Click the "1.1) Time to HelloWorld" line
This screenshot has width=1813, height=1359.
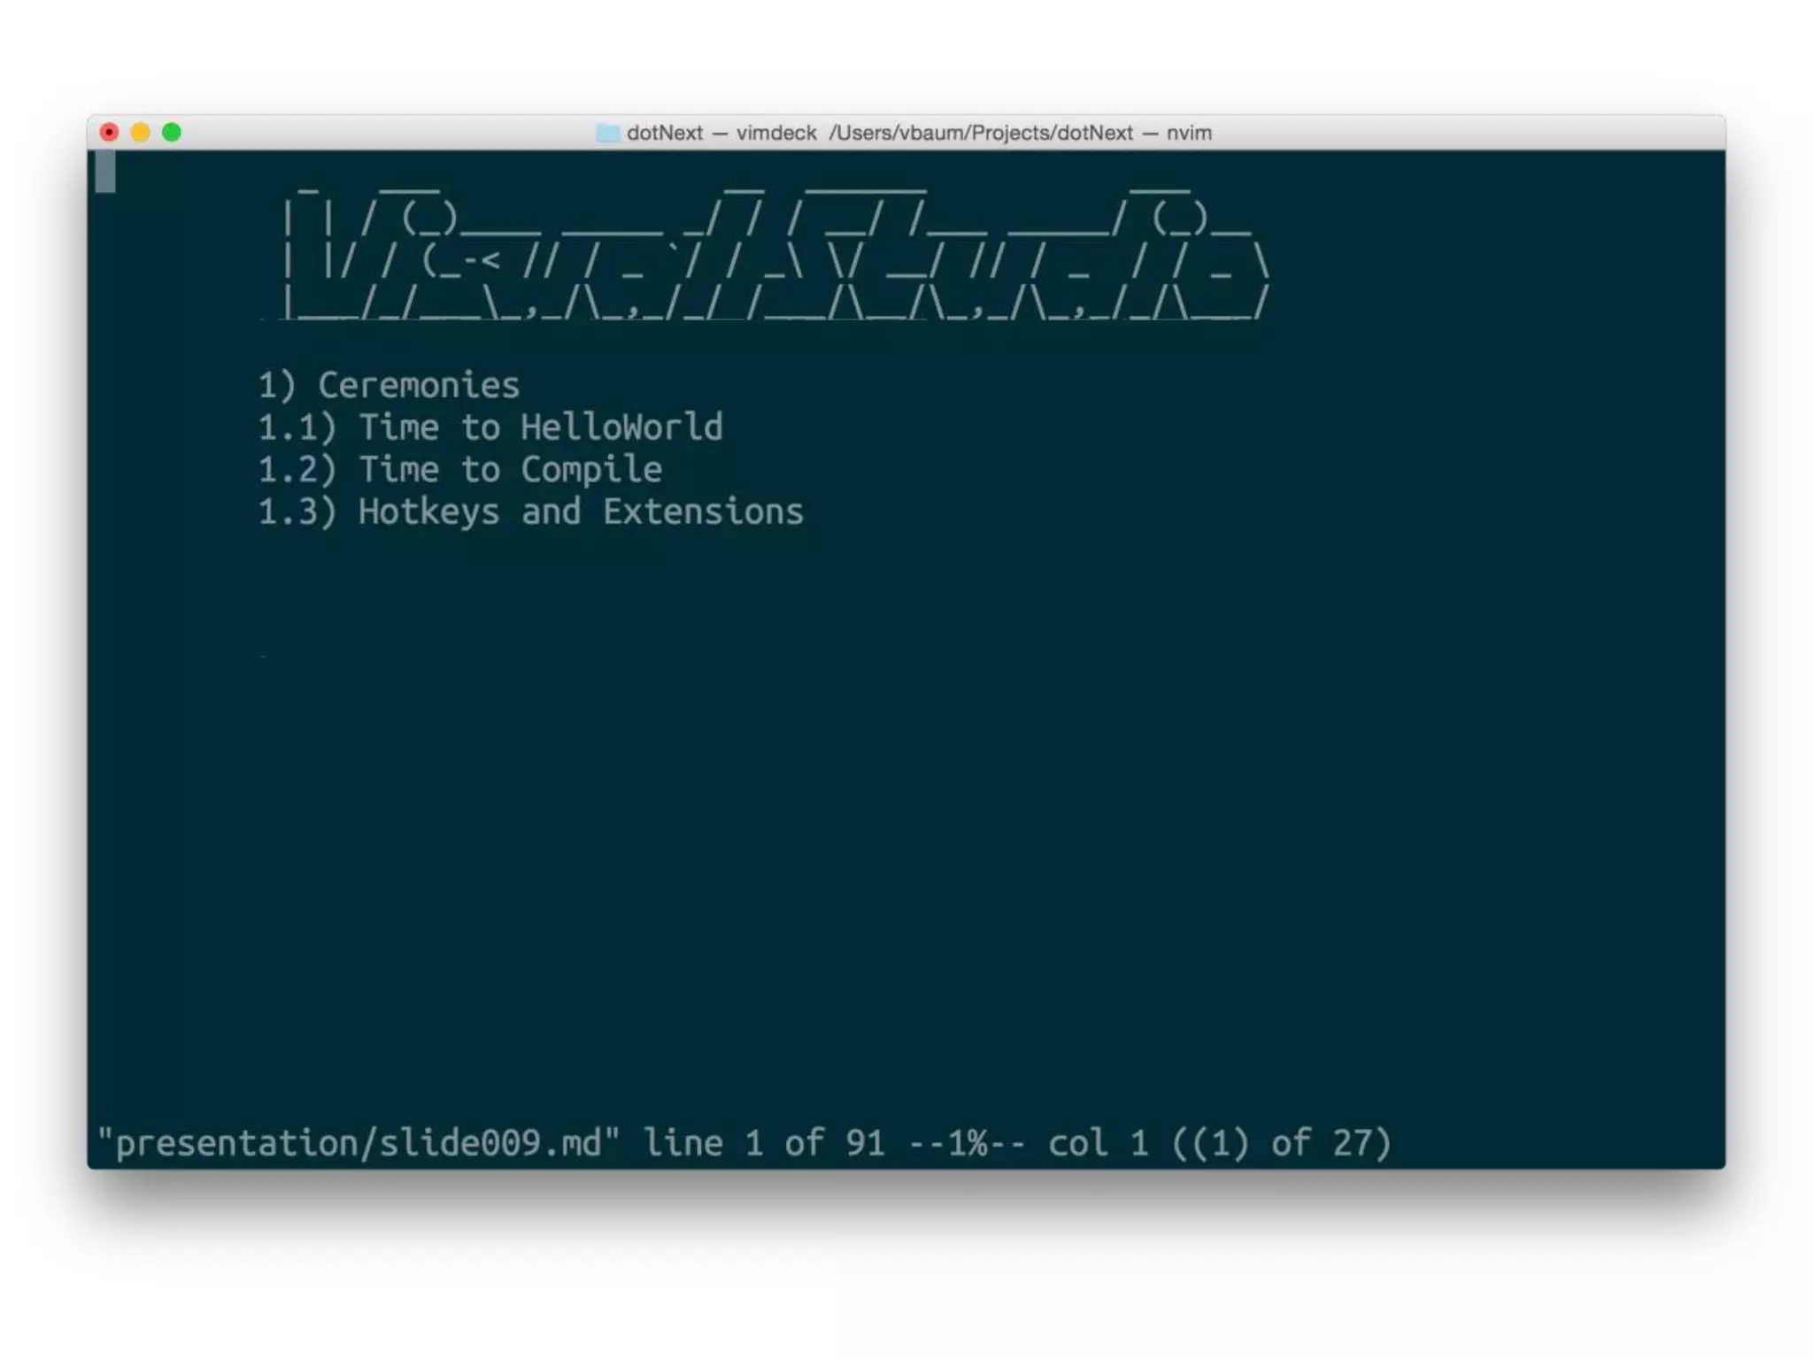pyautogui.click(x=490, y=427)
